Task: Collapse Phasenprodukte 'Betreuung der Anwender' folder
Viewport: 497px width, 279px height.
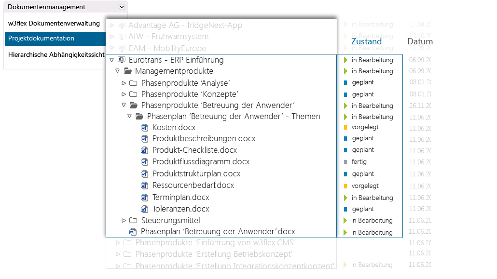Action: (x=124, y=105)
